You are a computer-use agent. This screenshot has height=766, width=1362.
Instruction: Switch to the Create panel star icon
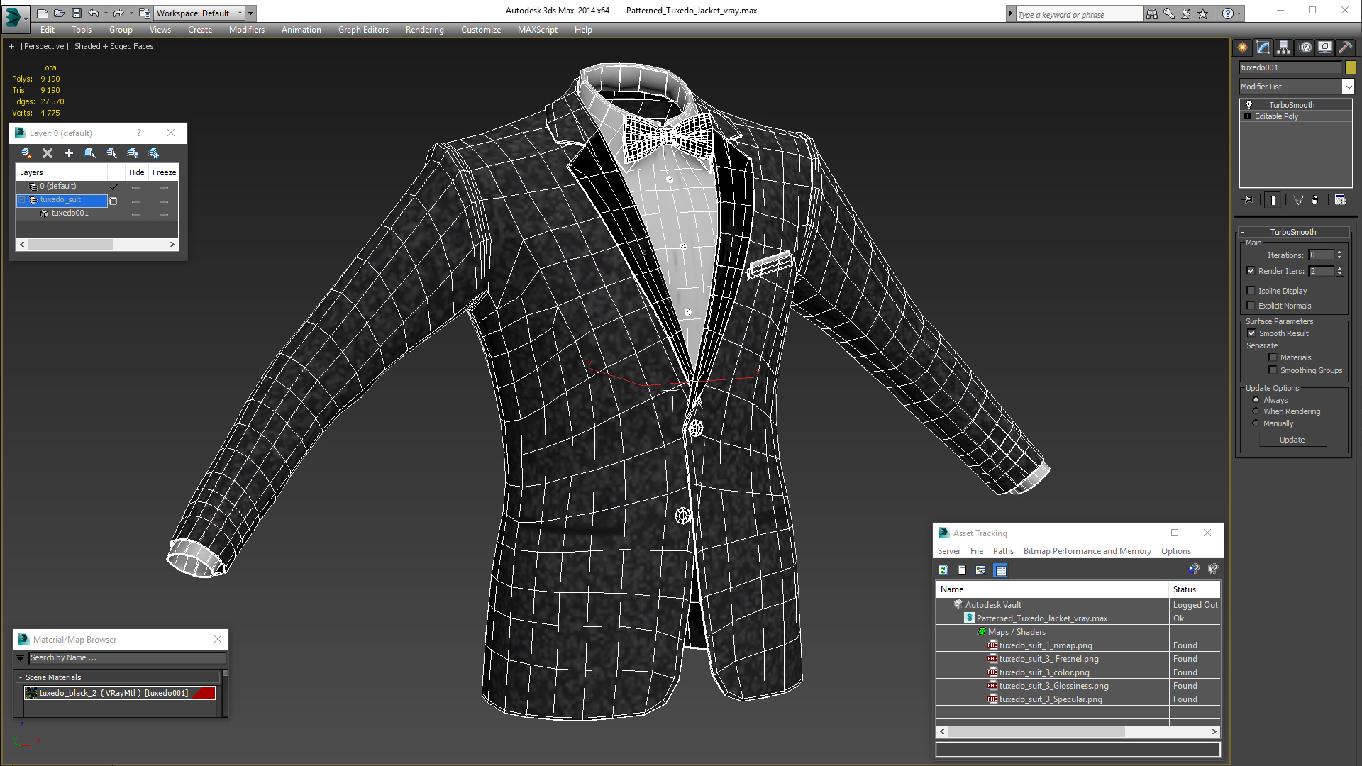pos(1243,48)
